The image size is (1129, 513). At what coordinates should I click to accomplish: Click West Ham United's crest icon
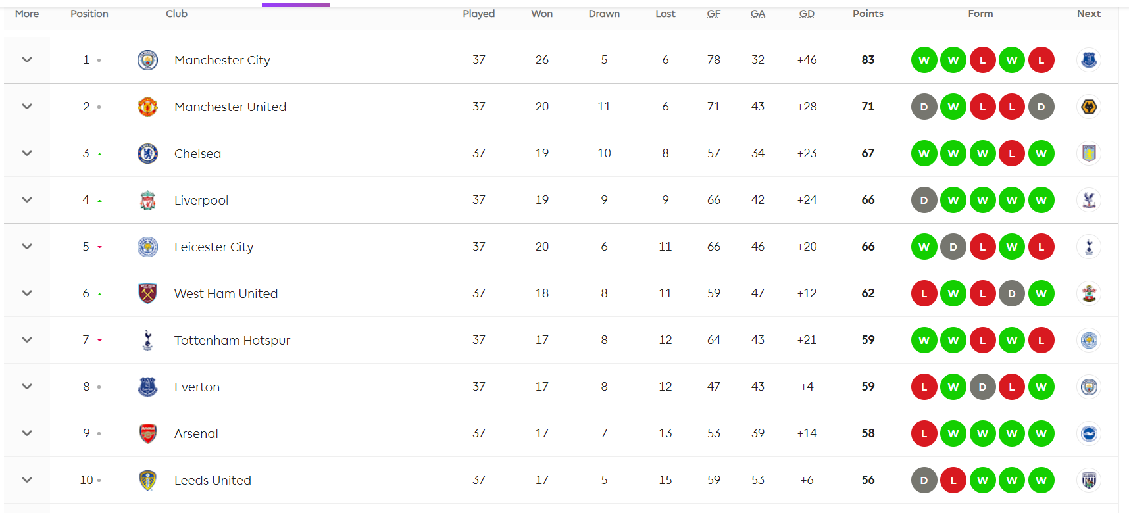tap(147, 293)
